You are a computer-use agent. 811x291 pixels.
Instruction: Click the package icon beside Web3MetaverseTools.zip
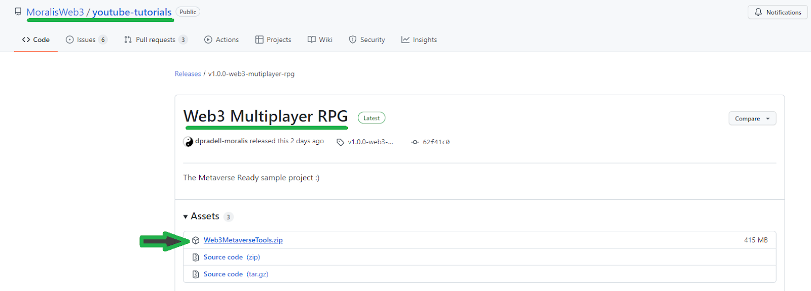196,240
